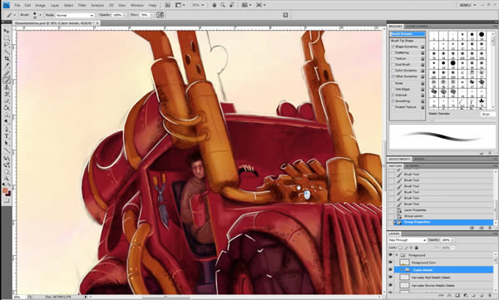This screenshot has height=300, width=499.
Task: Toggle Smoothing checkbox
Action: coord(393,101)
